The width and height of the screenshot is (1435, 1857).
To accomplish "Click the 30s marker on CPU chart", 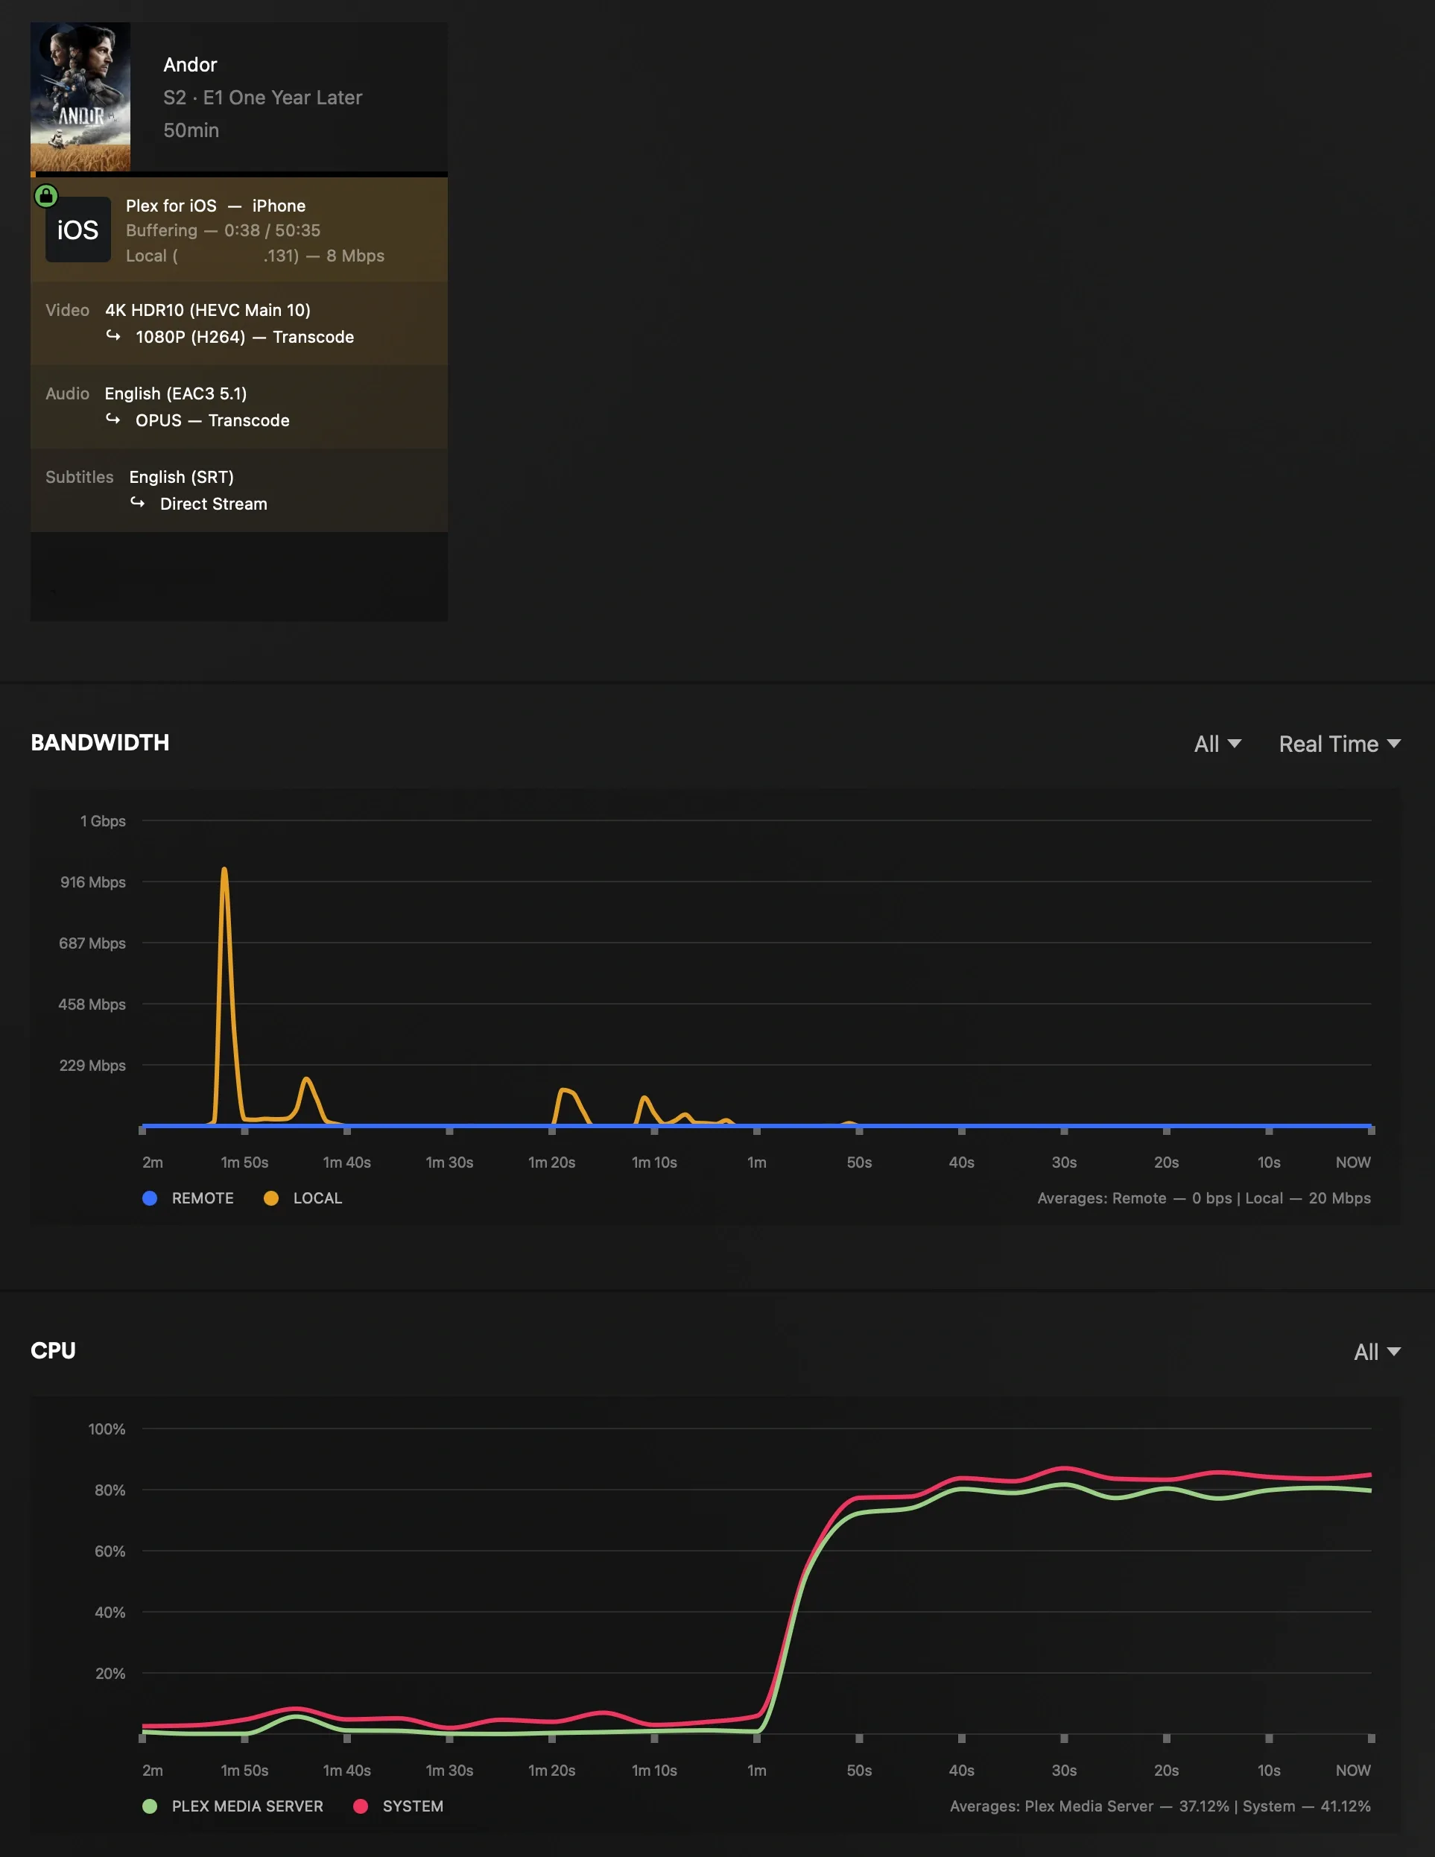I will (1065, 1771).
